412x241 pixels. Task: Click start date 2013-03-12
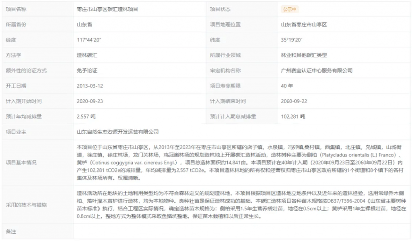point(90,86)
